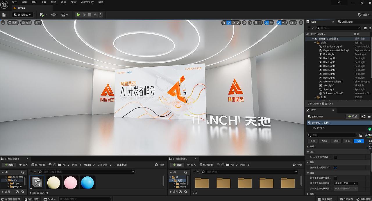Open outliner settings gear
The image size is (372, 201).
click(370, 28)
